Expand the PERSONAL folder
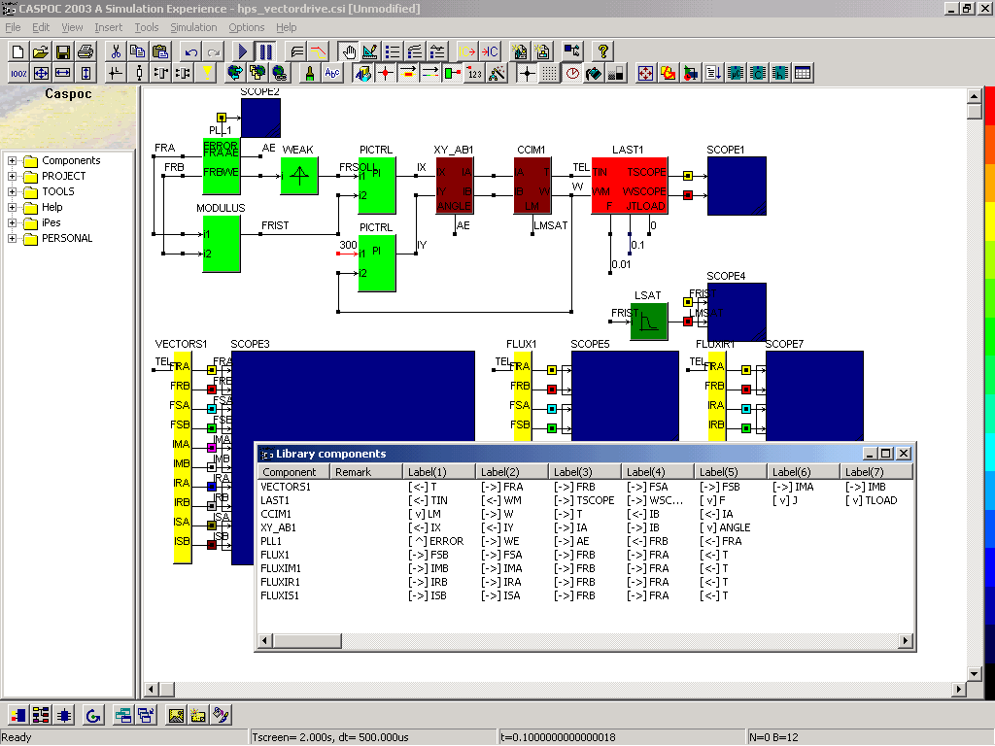The height and width of the screenshot is (746, 995). click(12, 239)
